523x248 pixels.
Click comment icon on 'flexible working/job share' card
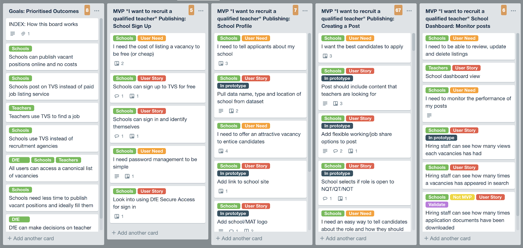[335, 151]
